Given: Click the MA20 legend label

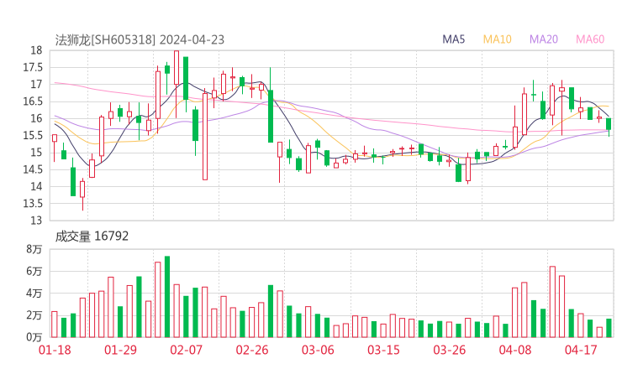Looking at the screenshot, I should (x=544, y=39).
